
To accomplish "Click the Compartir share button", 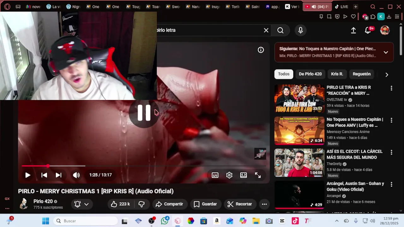I will point(169,204).
